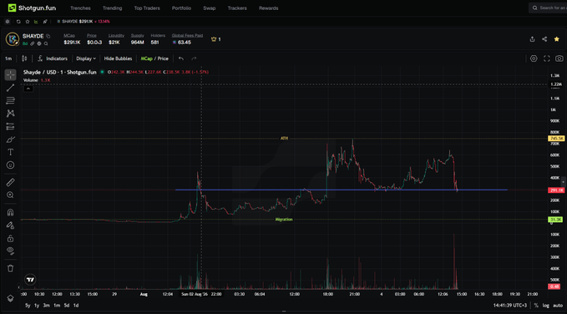Redo the last chart action
This screenshot has height=314, width=567.
tap(194, 58)
